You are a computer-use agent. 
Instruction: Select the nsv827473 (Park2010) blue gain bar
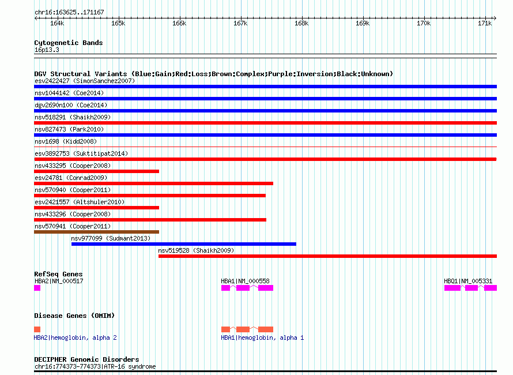point(265,135)
